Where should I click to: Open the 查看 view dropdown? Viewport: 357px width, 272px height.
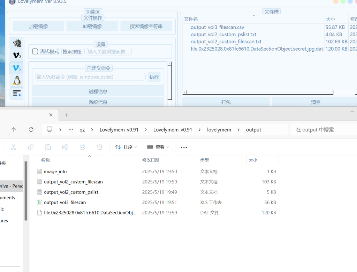click(158, 147)
